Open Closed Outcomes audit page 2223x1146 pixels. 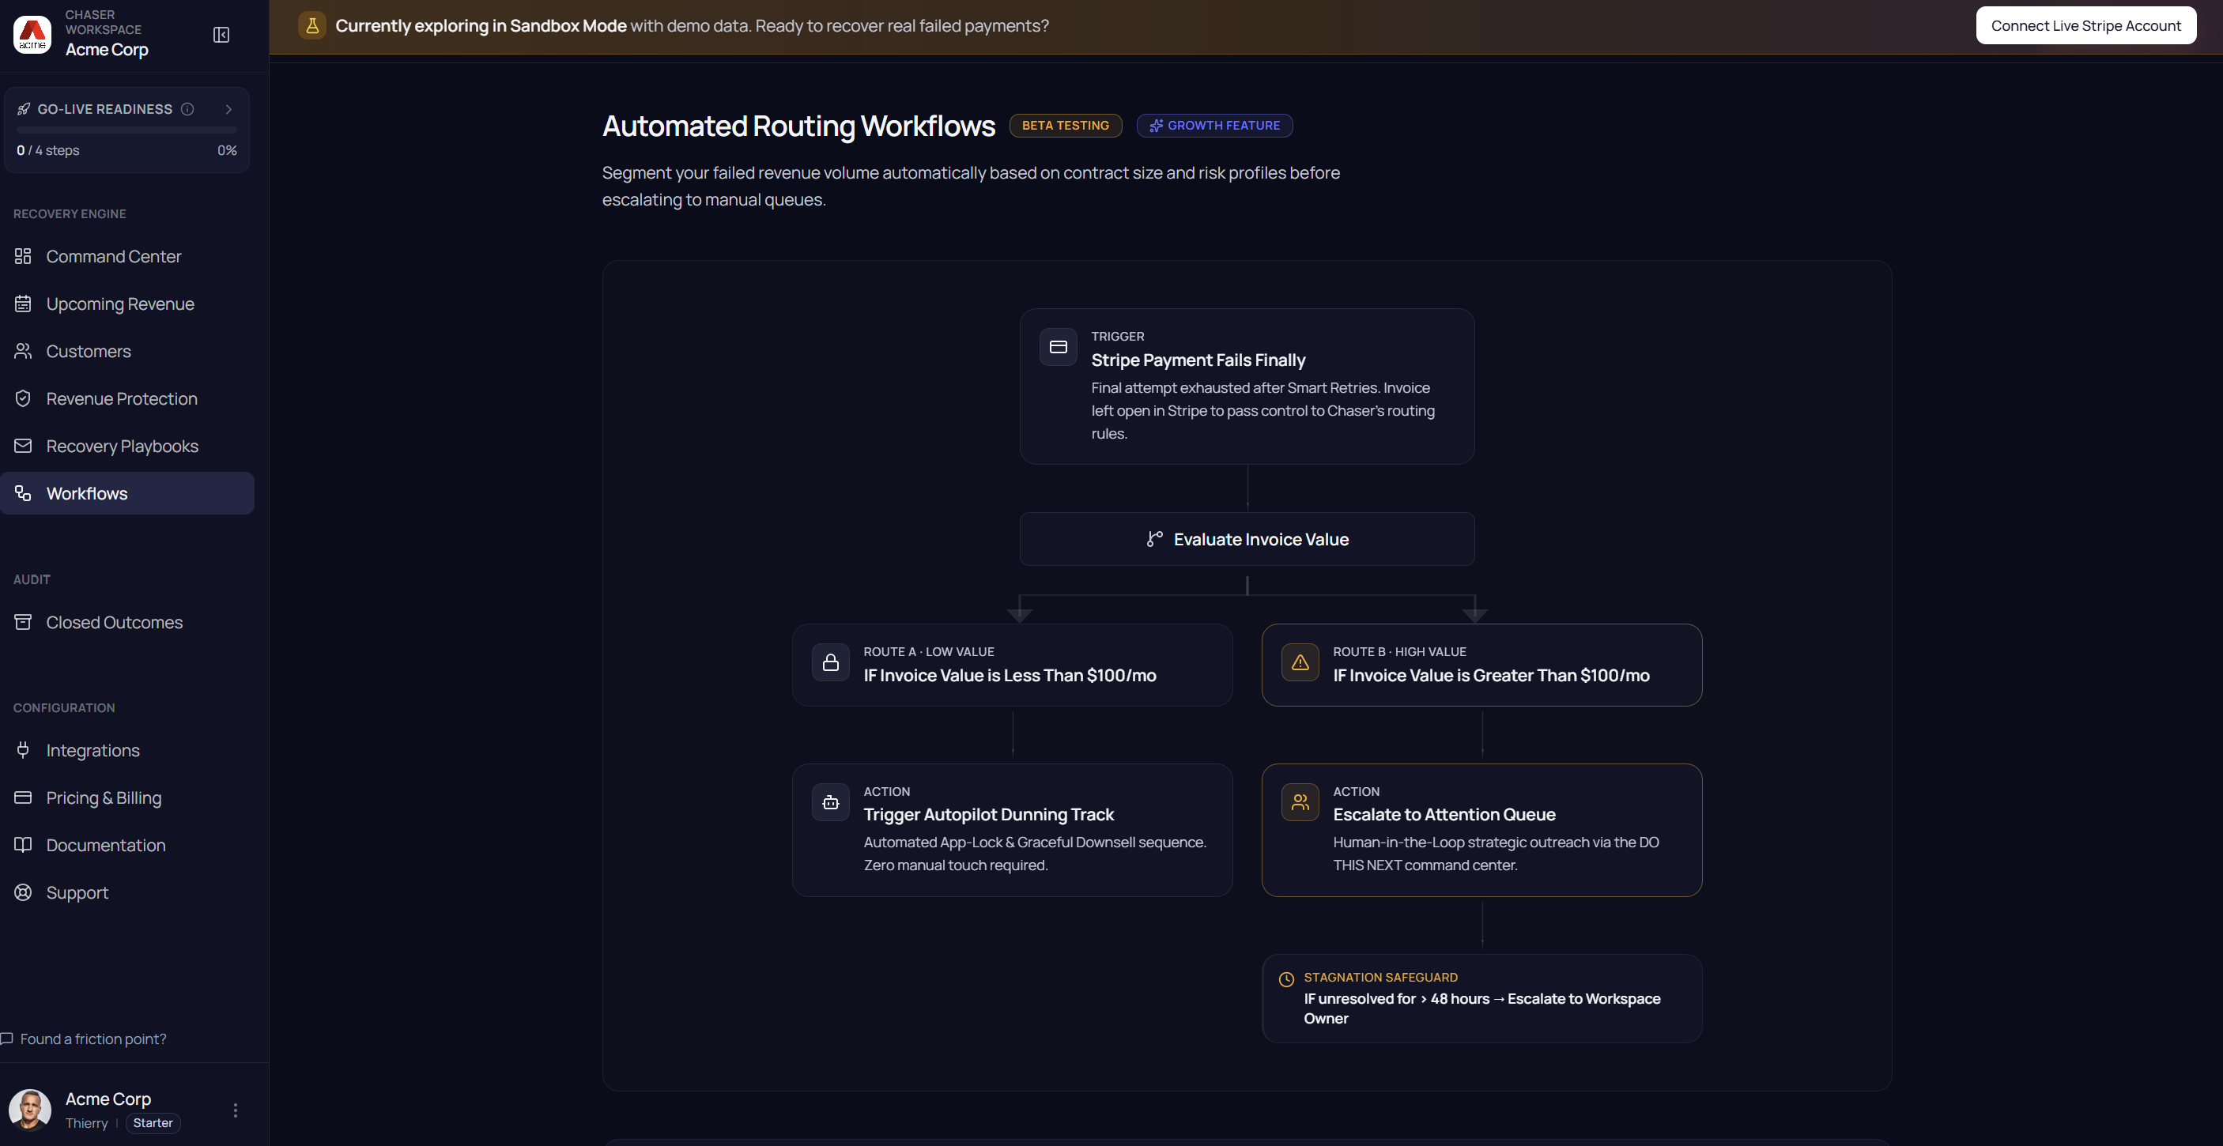(x=126, y=622)
